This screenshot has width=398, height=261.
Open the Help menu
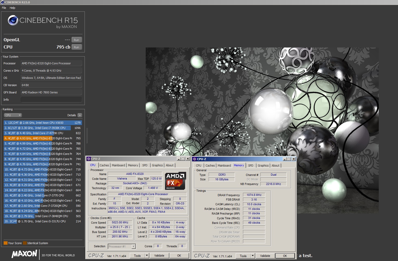[x=12, y=8]
